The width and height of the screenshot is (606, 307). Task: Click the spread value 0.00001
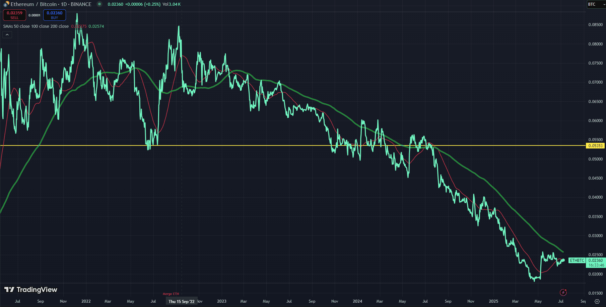(x=35, y=15)
